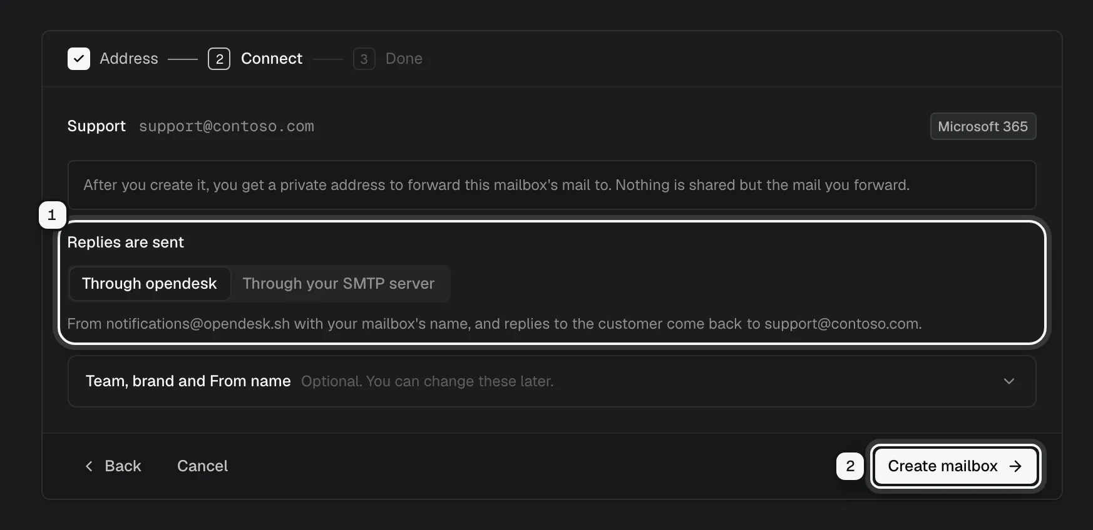The image size is (1093, 530).
Task: Choose Through opendesk reply option
Action: [x=150, y=284]
